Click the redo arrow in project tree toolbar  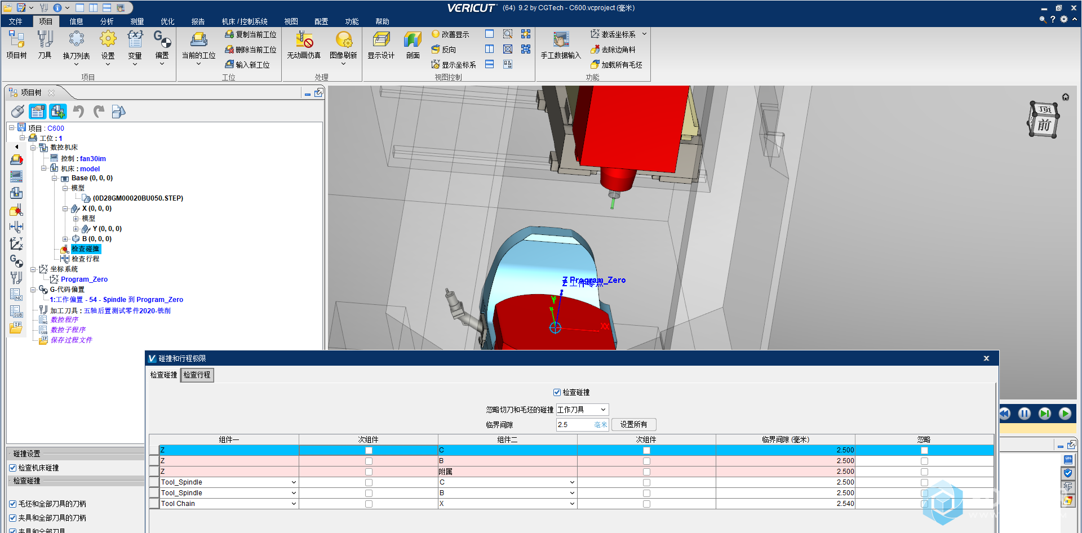coord(99,112)
